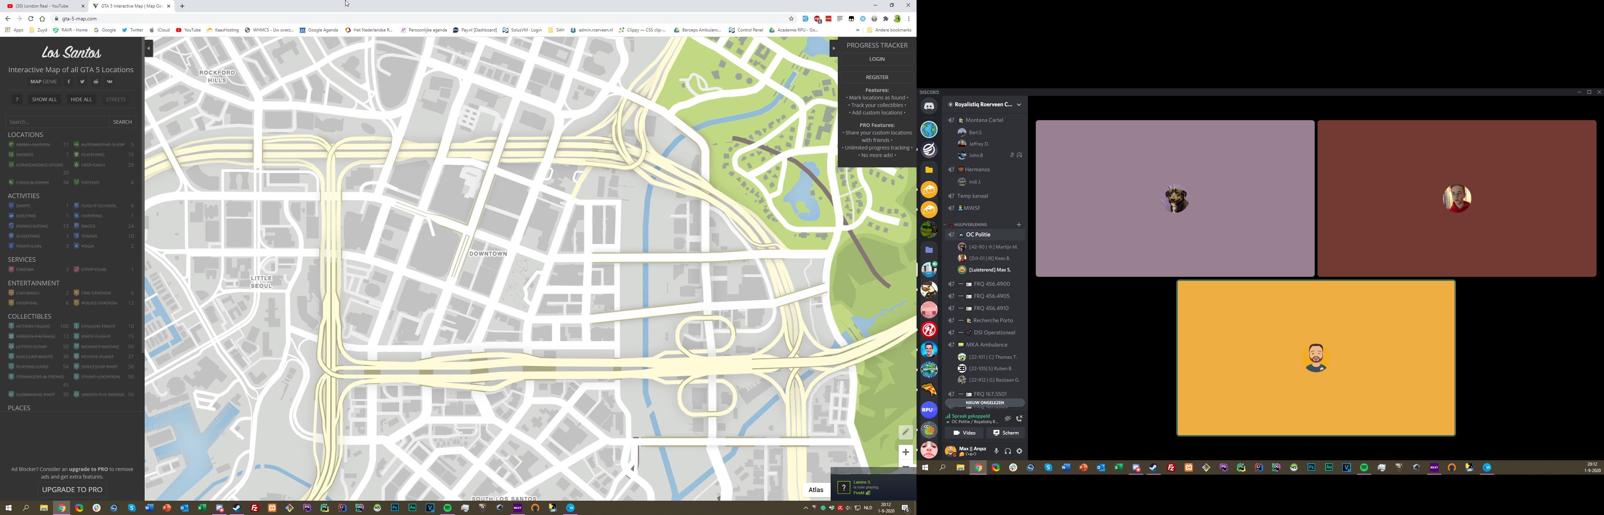Toggle Ammu-Nation locations visibility
Image resolution: width=1604 pixels, height=515 pixels.
click(32, 144)
